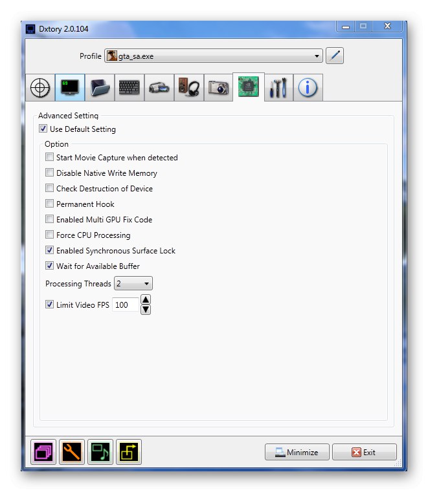This screenshot has width=428, height=492.
Task: Decrease Limit Video FPS with down arrow
Action: pyautogui.click(x=146, y=310)
